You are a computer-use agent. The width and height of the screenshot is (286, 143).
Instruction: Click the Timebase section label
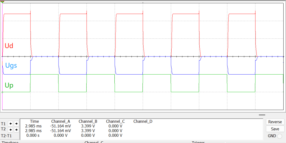(x=10, y=142)
